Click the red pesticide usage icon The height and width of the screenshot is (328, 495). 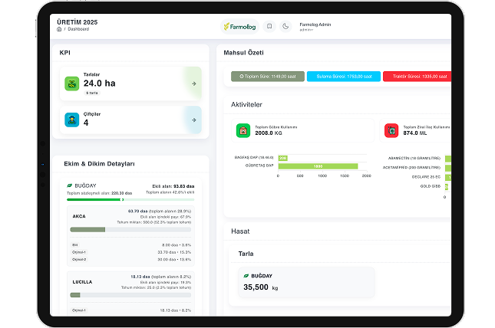click(391, 131)
